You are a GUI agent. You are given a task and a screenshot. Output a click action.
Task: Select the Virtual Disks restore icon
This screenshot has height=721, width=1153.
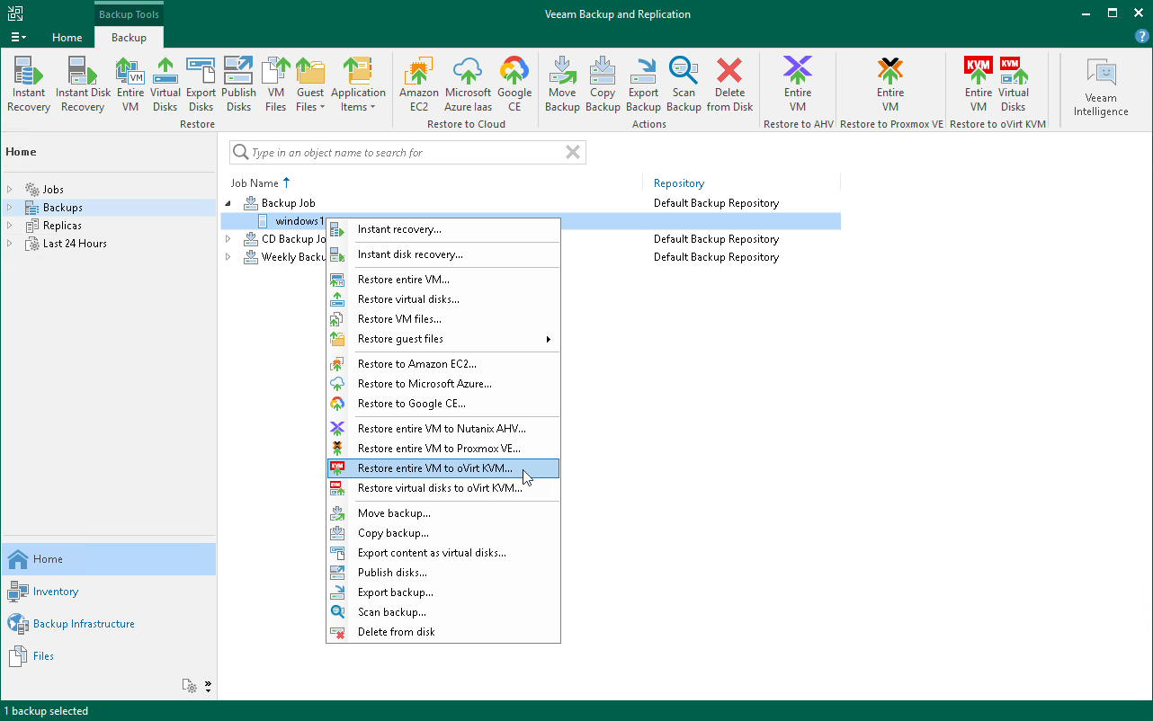165,85
